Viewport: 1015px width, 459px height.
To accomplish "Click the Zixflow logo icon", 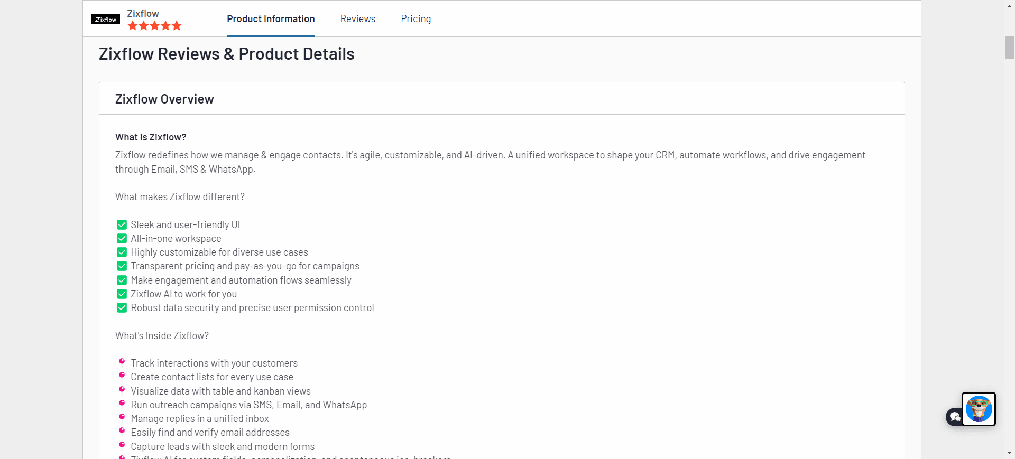I will pyautogui.click(x=105, y=19).
